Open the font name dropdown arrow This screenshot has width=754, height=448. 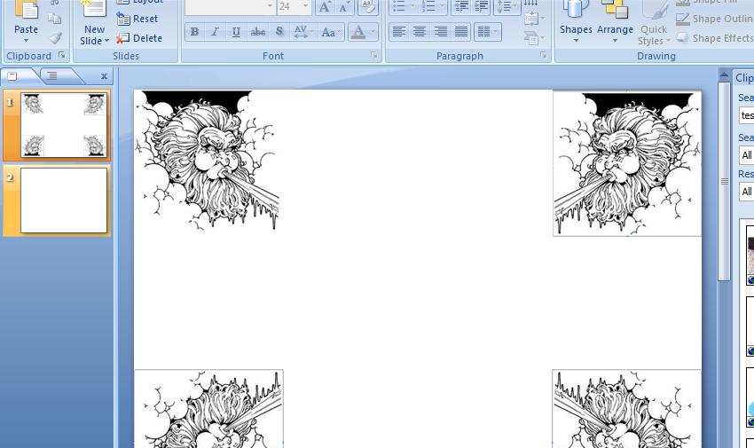click(271, 7)
